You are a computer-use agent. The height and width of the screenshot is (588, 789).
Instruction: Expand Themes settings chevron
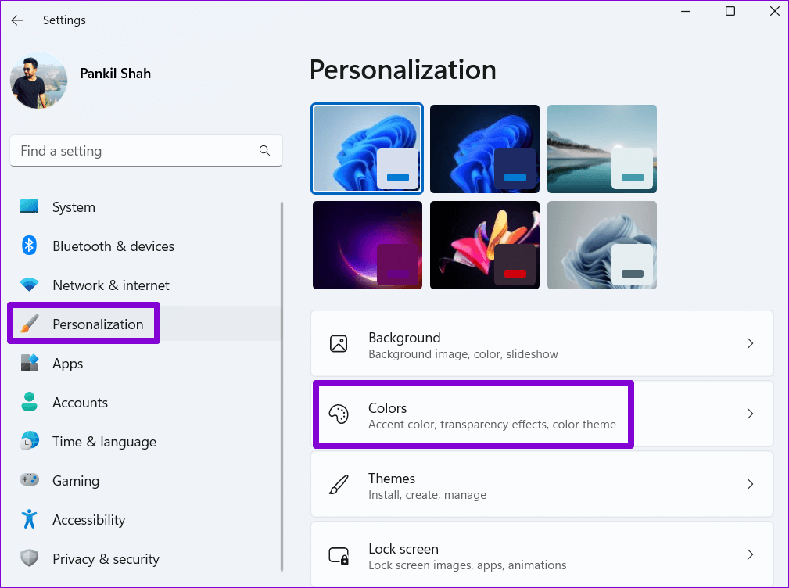coord(750,485)
